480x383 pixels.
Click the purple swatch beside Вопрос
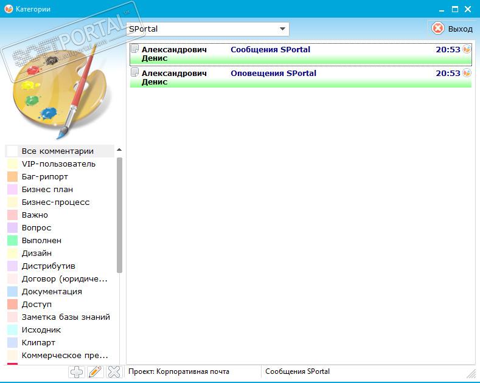point(12,228)
